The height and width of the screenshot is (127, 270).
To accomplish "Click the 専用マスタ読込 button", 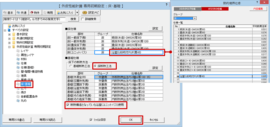I will 47,120.
